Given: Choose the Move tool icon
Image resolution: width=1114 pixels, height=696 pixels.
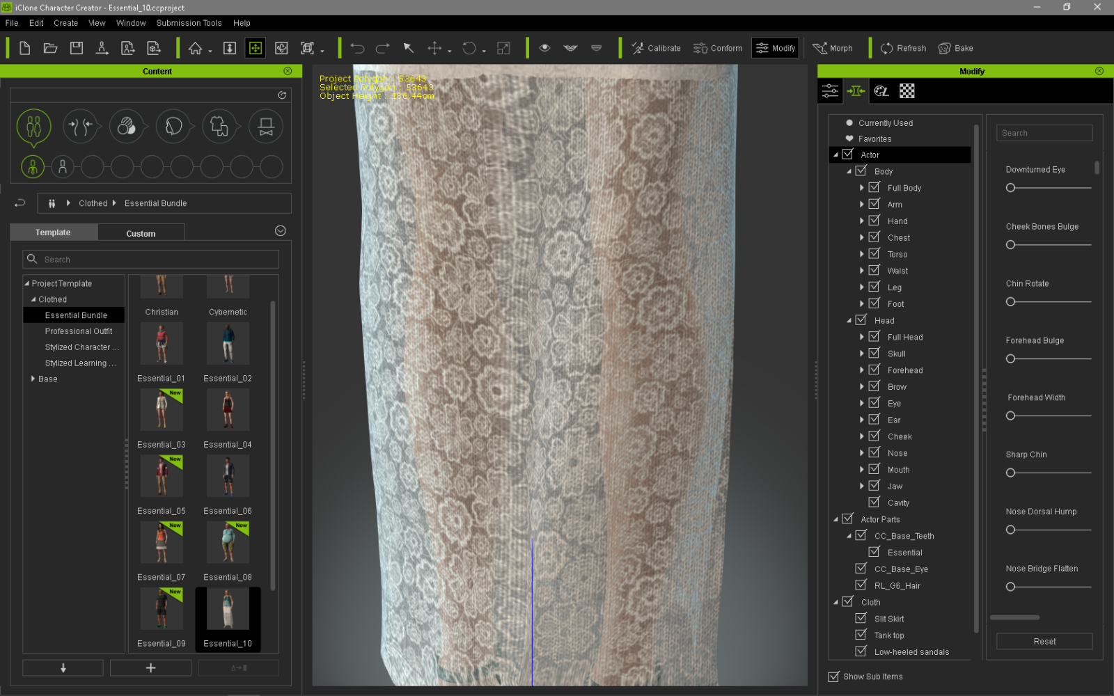Looking at the screenshot, I should (434, 48).
